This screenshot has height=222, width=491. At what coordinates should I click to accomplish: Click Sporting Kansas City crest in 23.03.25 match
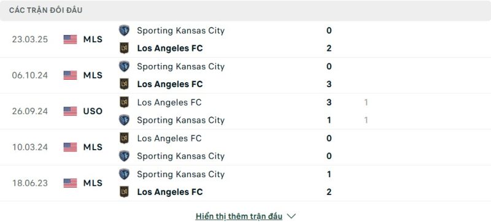pyautogui.click(x=124, y=30)
